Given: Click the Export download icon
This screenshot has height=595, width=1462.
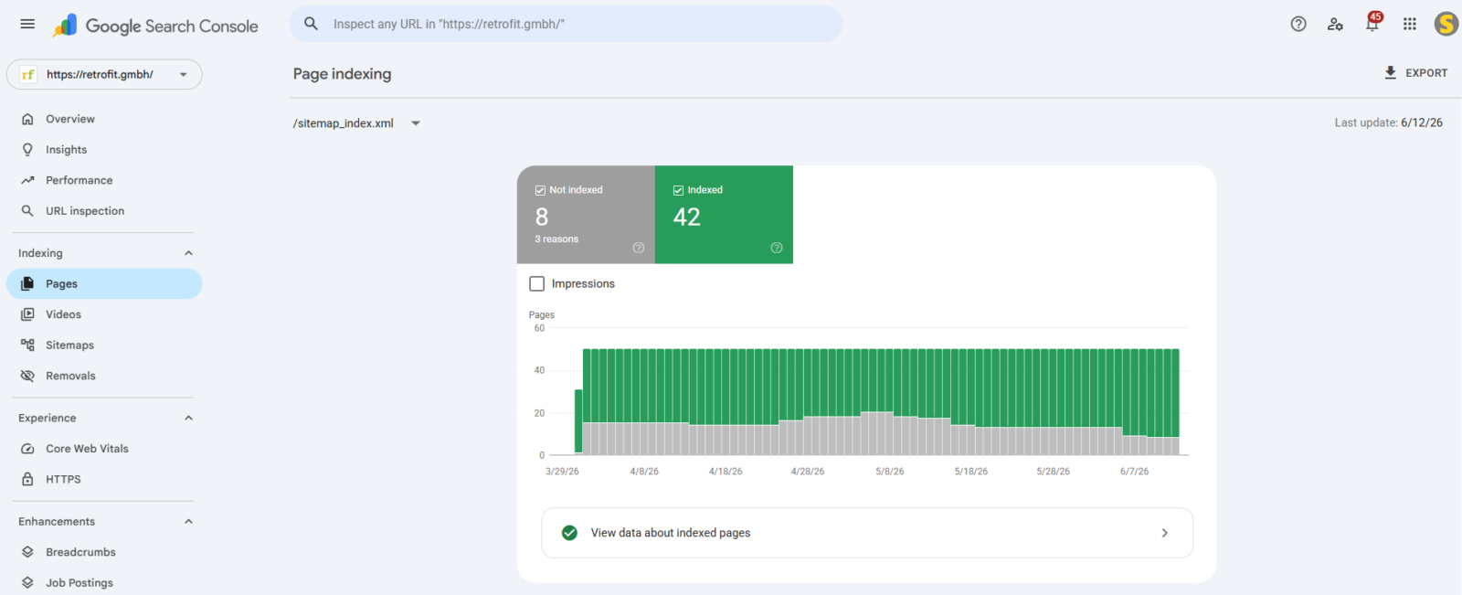Looking at the screenshot, I should [x=1390, y=72].
